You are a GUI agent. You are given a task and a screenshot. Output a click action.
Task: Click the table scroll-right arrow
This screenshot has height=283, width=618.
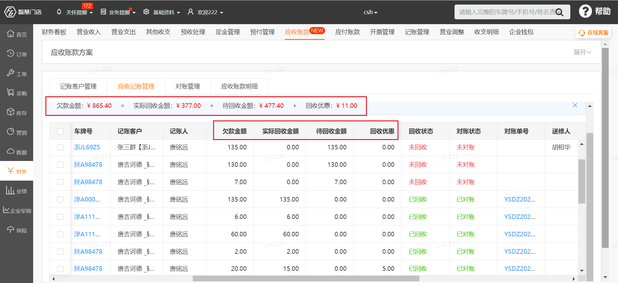[574, 279]
